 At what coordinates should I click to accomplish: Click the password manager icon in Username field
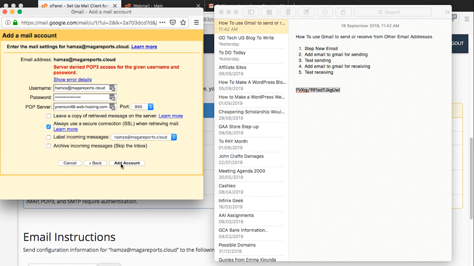tap(112, 88)
